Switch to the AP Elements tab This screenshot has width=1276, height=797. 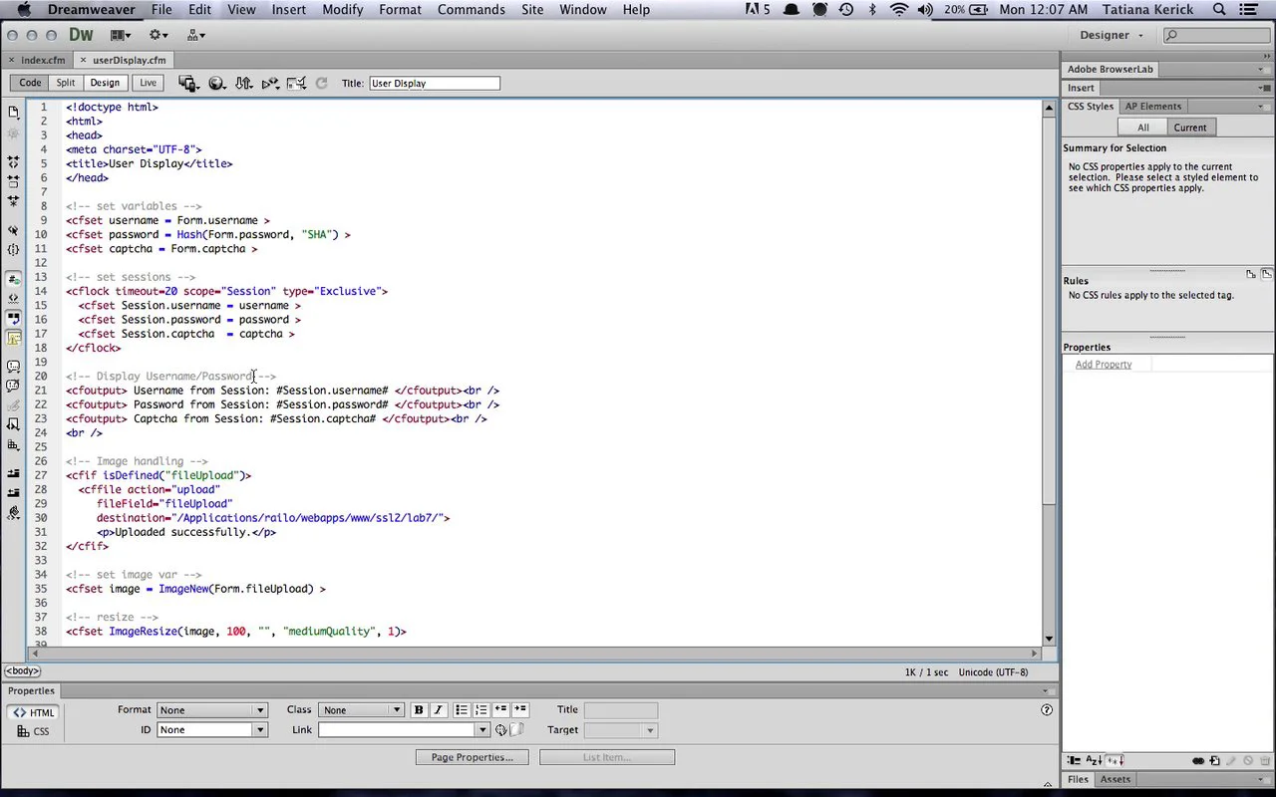tap(1153, 107)
